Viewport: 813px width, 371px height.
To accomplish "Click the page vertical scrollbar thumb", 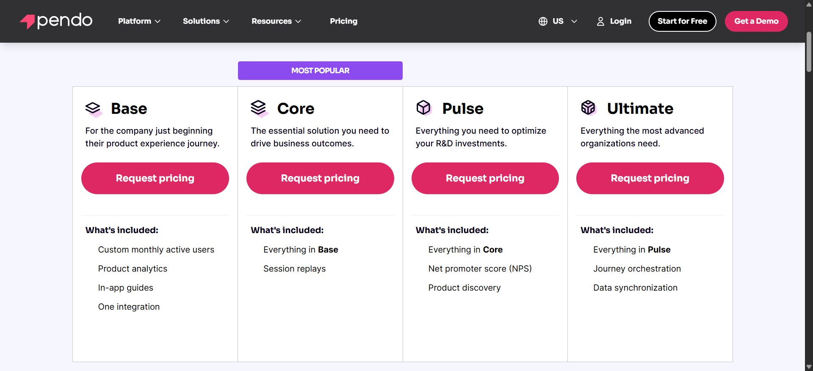I will tap(809, 52).
